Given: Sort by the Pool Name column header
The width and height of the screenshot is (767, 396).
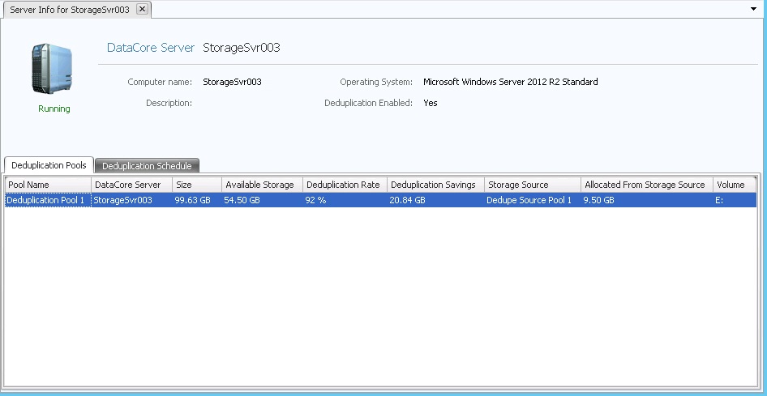Looking at the screenshot, I should pyautogui.click(x=47, y=185).
